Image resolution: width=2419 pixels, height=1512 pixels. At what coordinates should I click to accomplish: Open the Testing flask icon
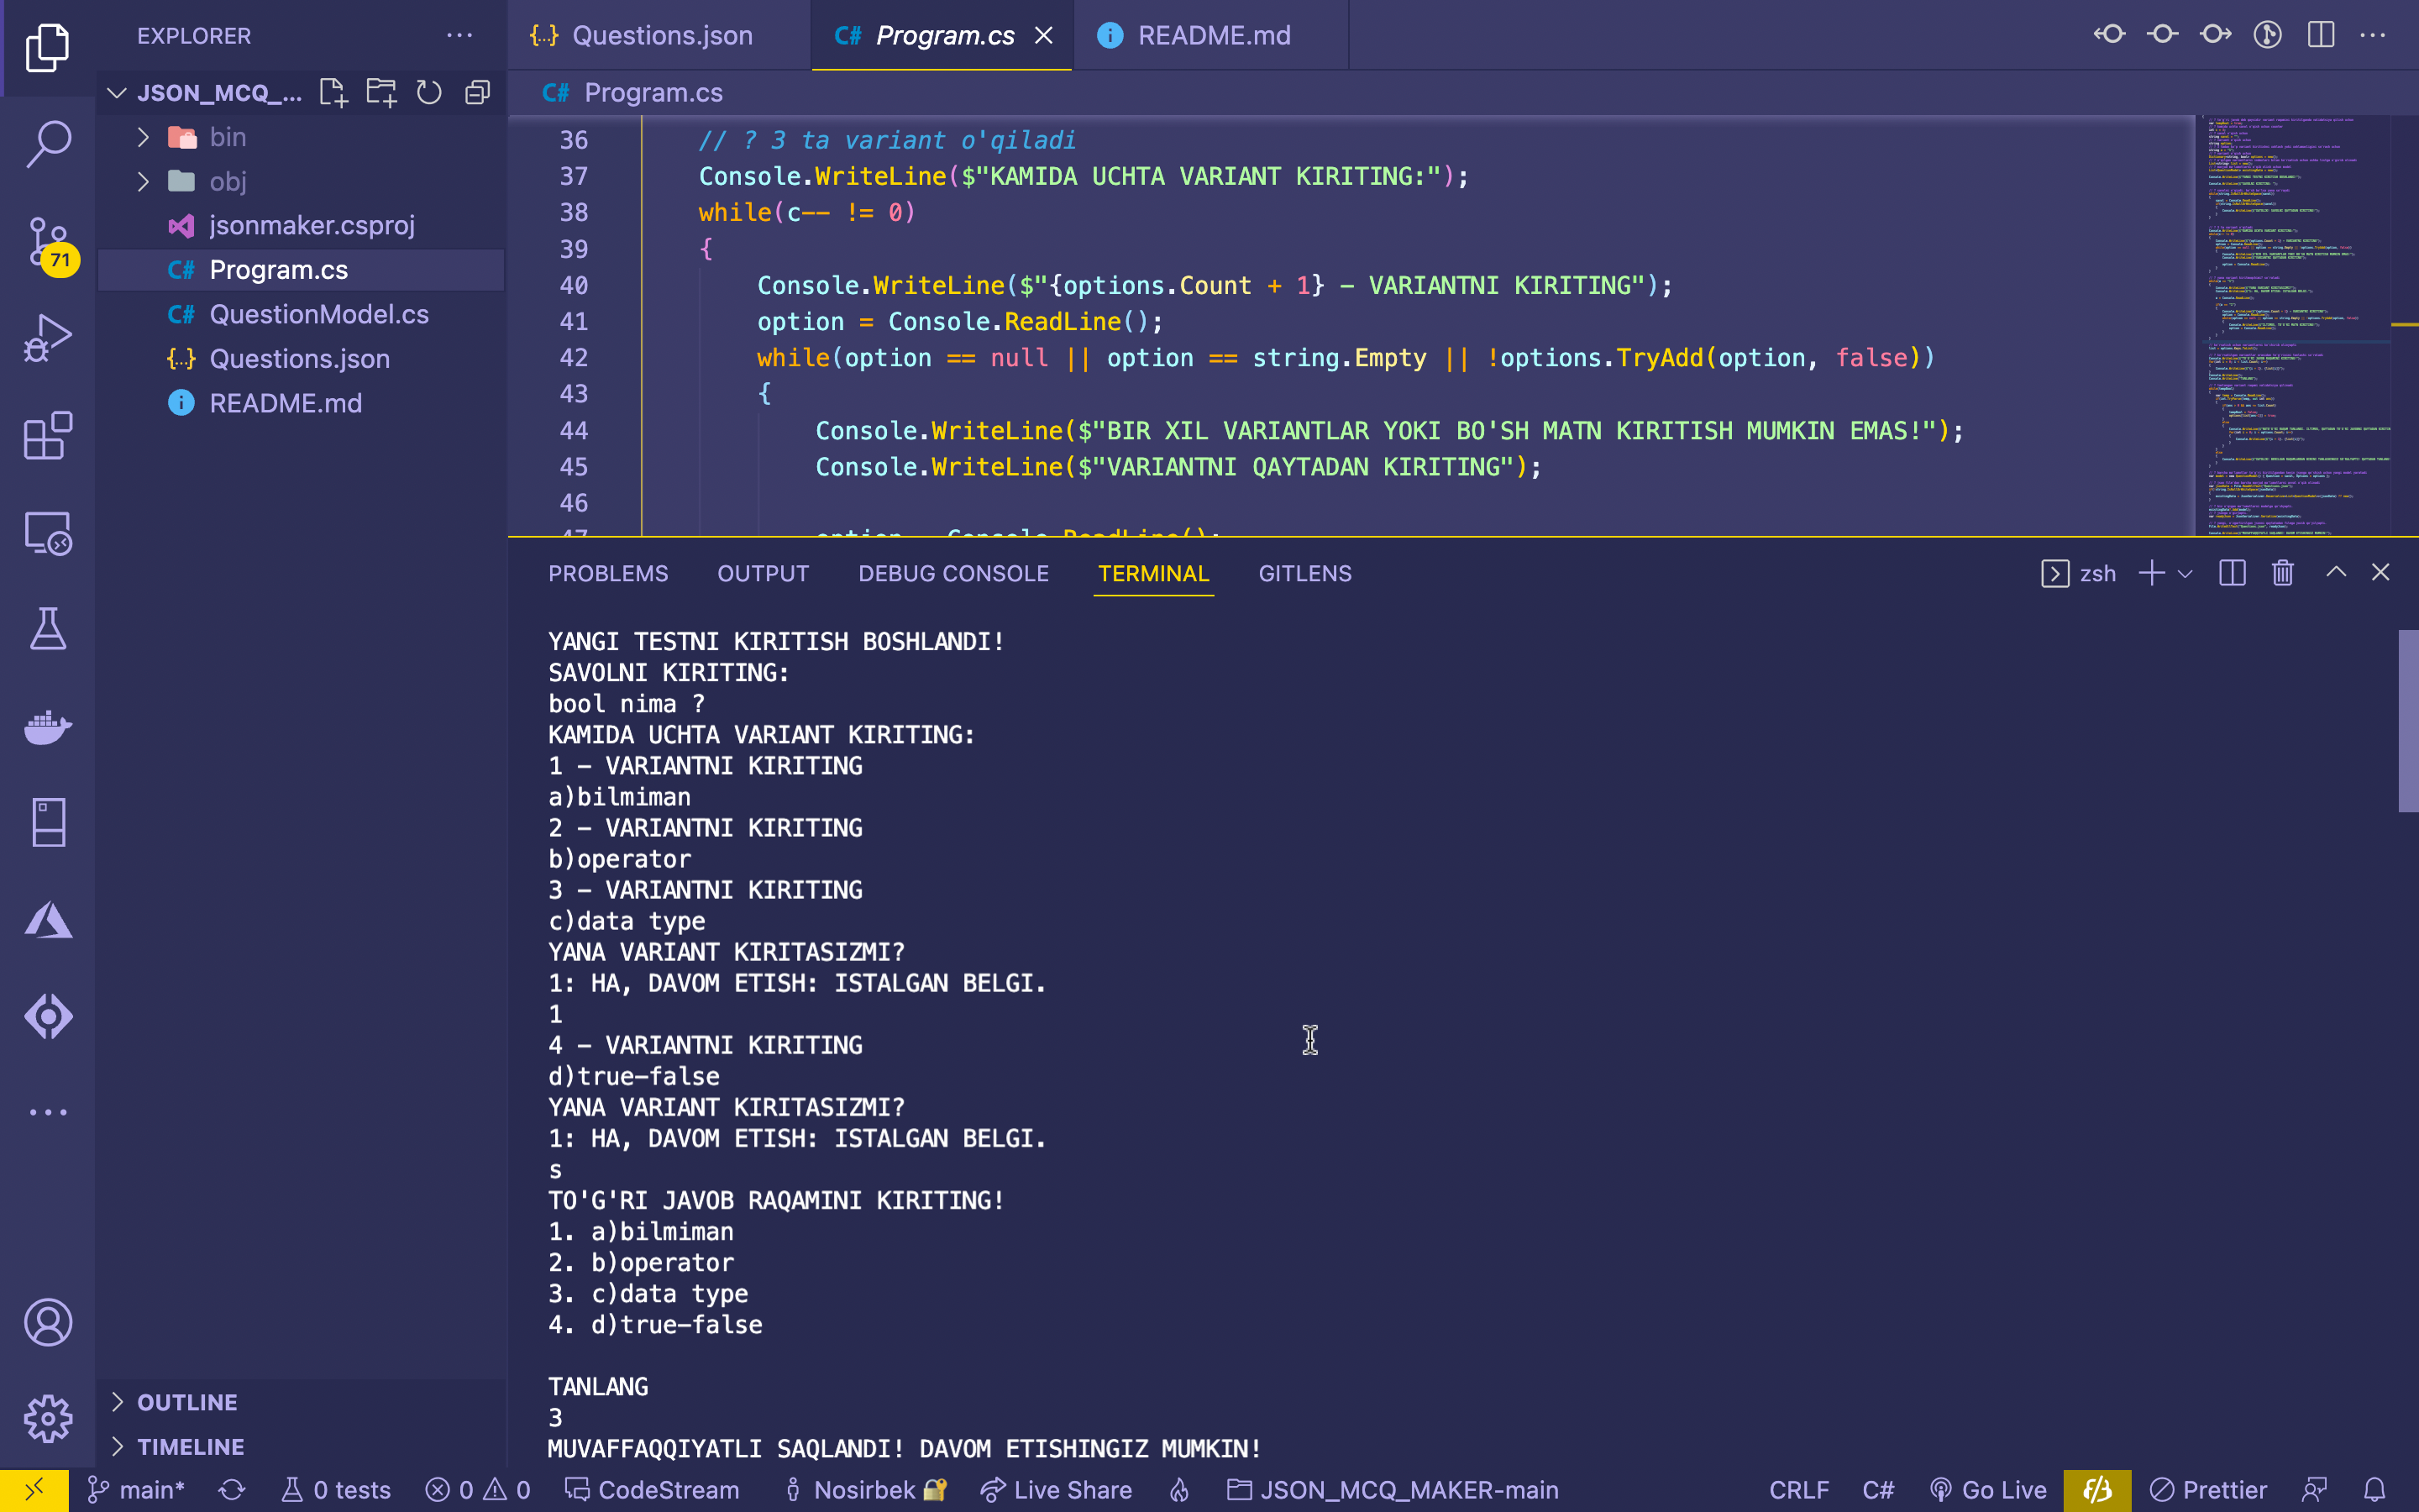click(47, 629)
